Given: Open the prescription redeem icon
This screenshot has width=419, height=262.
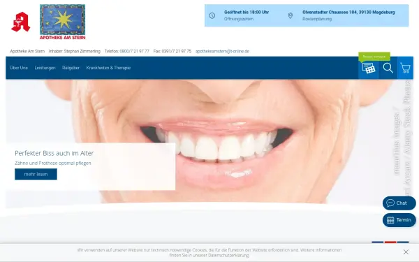Looking at the screenshot, I should click(369, 68).
